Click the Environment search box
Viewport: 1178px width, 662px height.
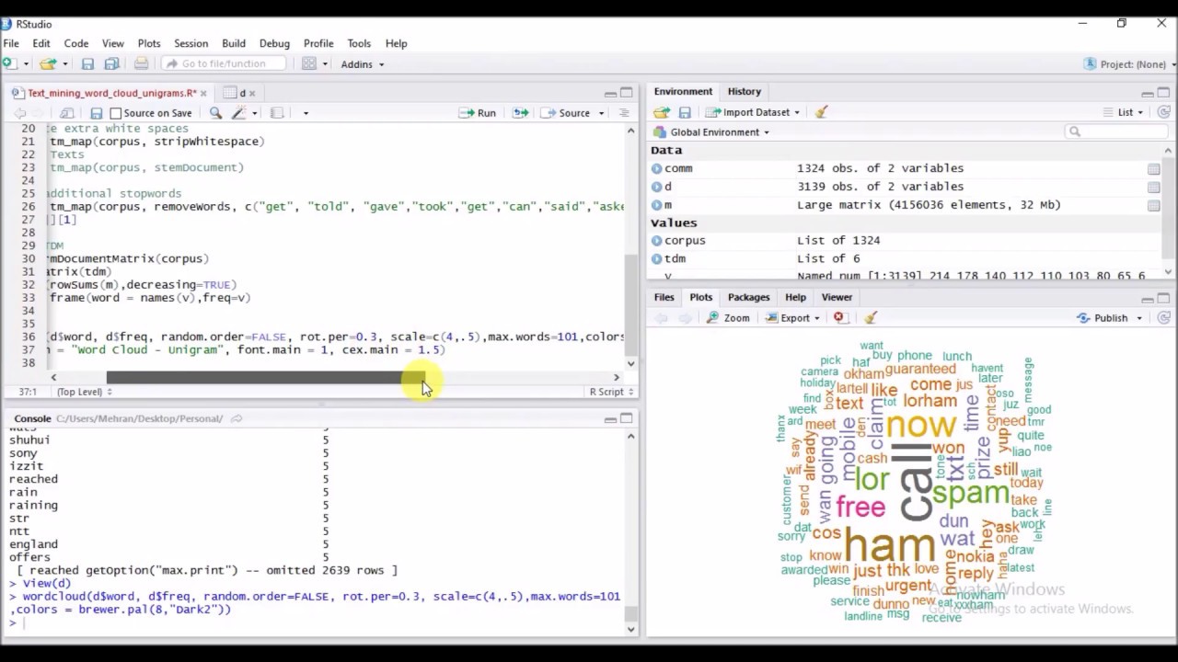pyautogui.click(x=1118, y=132)
